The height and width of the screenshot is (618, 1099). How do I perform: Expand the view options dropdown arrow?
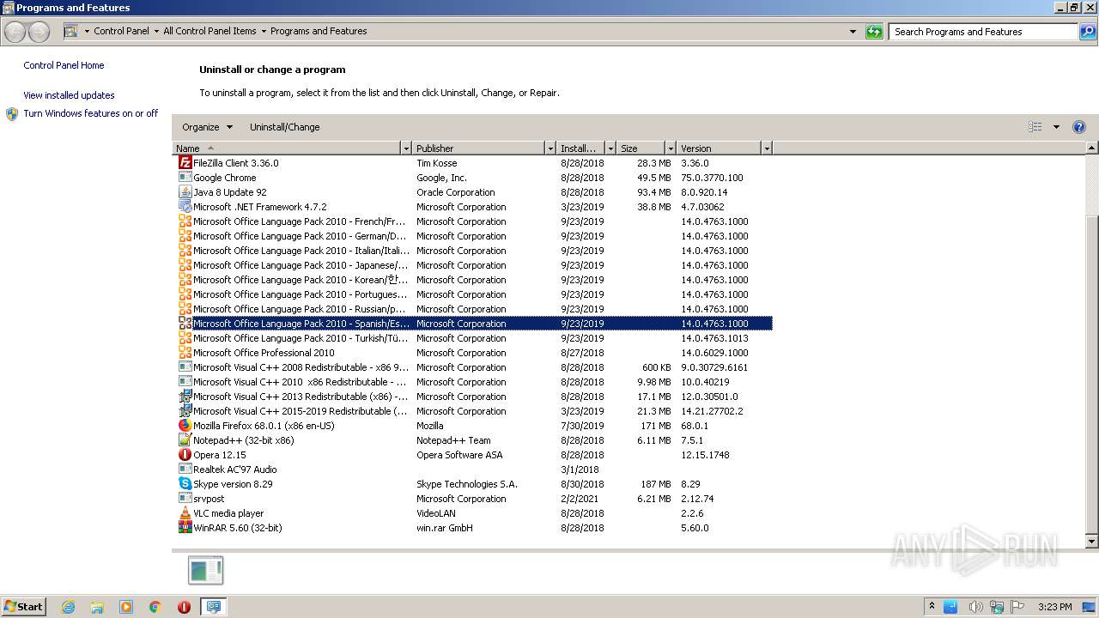(1056, 127)
